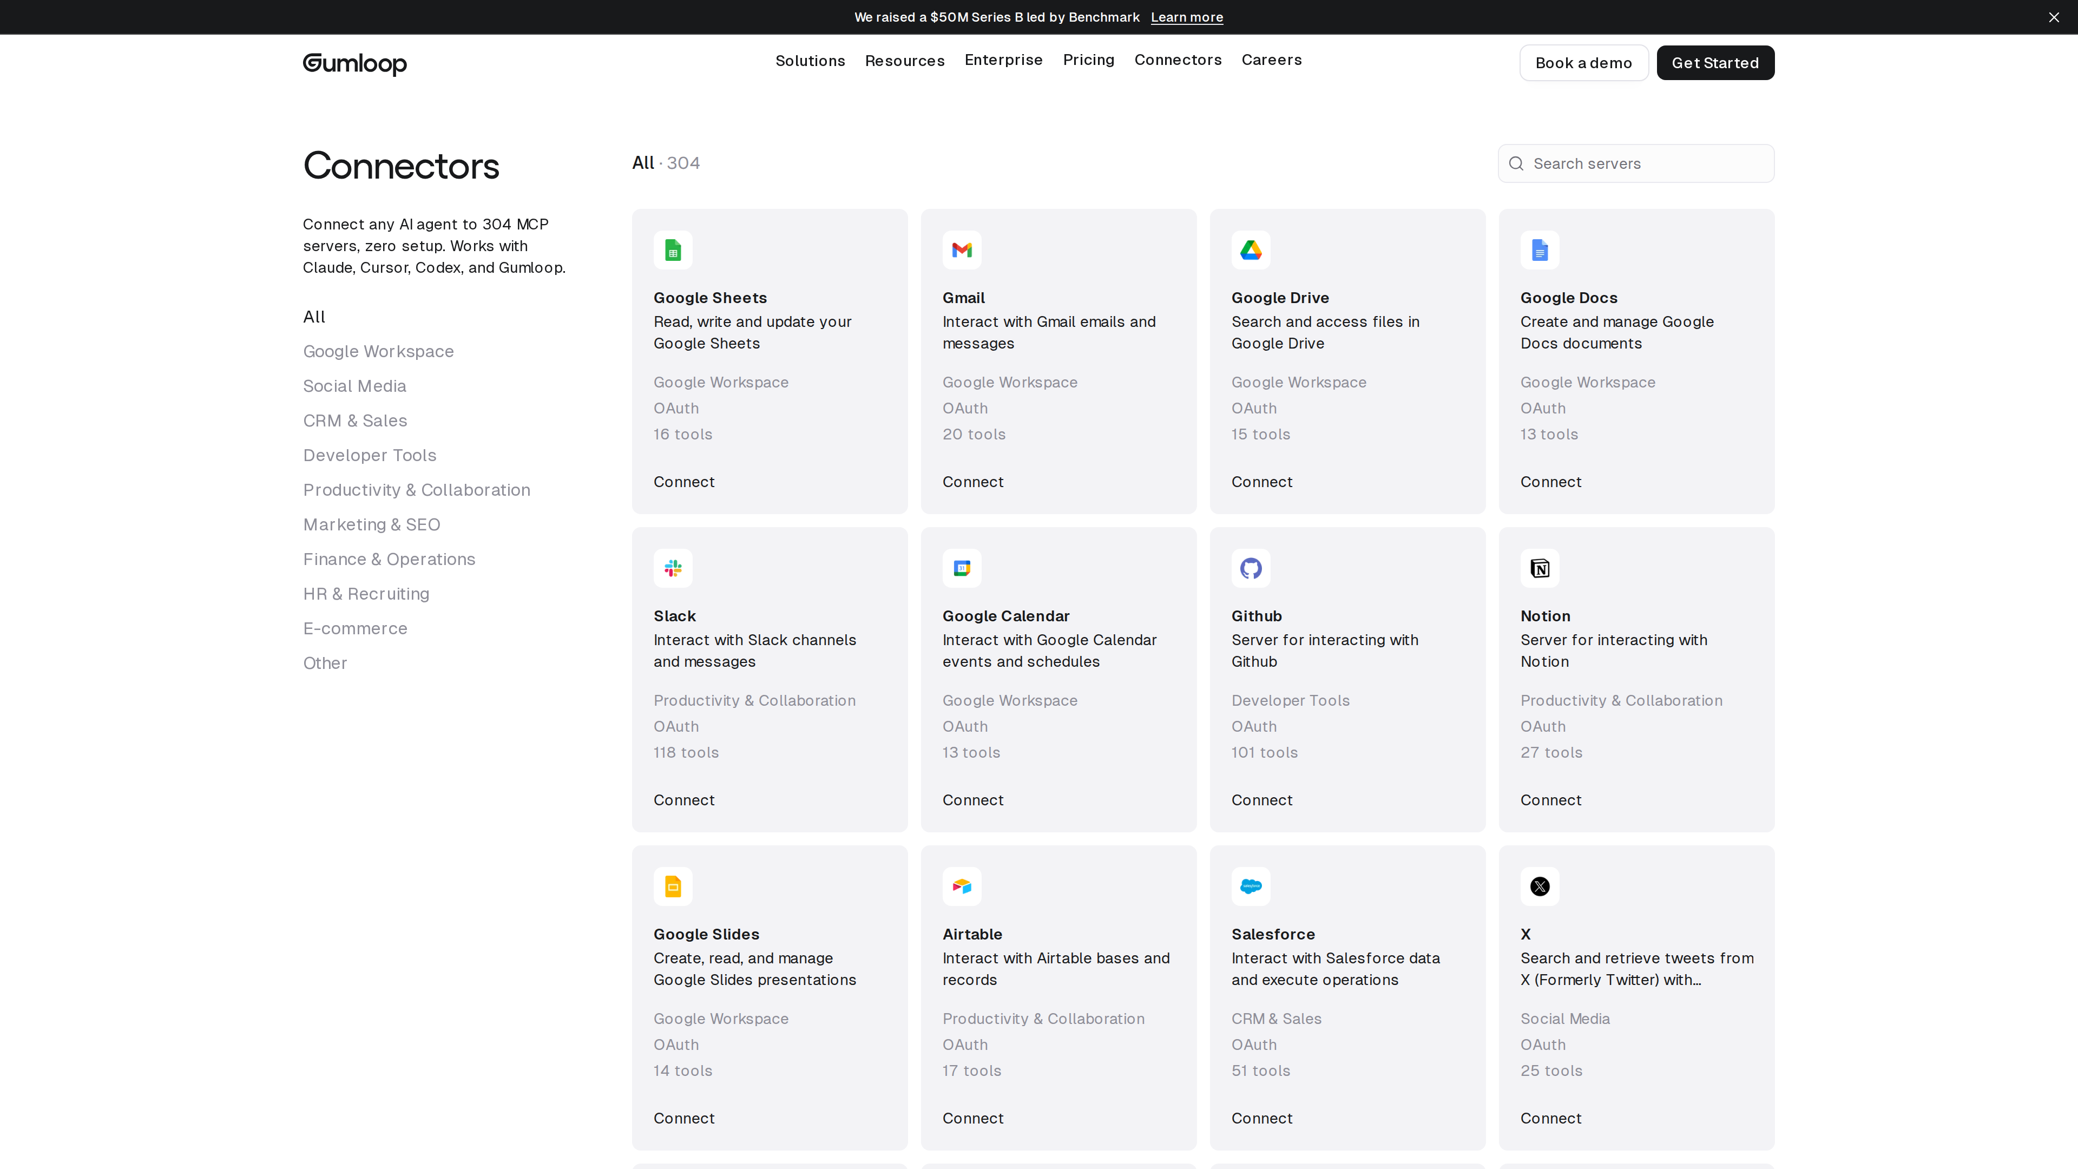The image size is (2078, 1169).
Task: Click the Salesforce cloud icon
Action: click(1251, 886)
